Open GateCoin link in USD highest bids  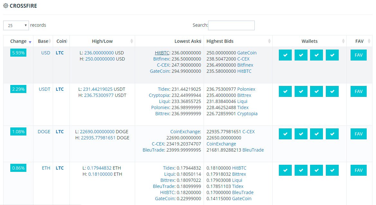[247, 53]
